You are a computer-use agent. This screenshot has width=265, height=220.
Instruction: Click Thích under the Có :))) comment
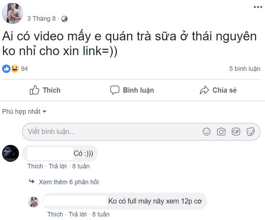pyautogui.click(x=35, y=166)
